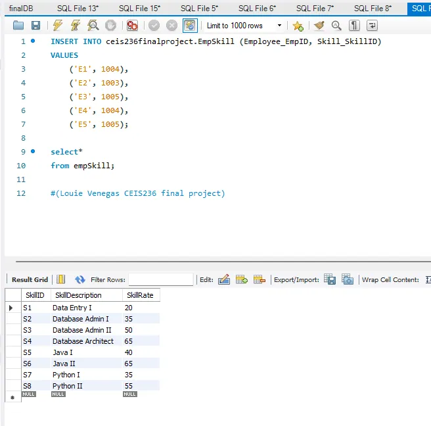The width and height of the screenshot is (431, 426).
Task: Select cell 'Java II'
Action: (87, 364)
